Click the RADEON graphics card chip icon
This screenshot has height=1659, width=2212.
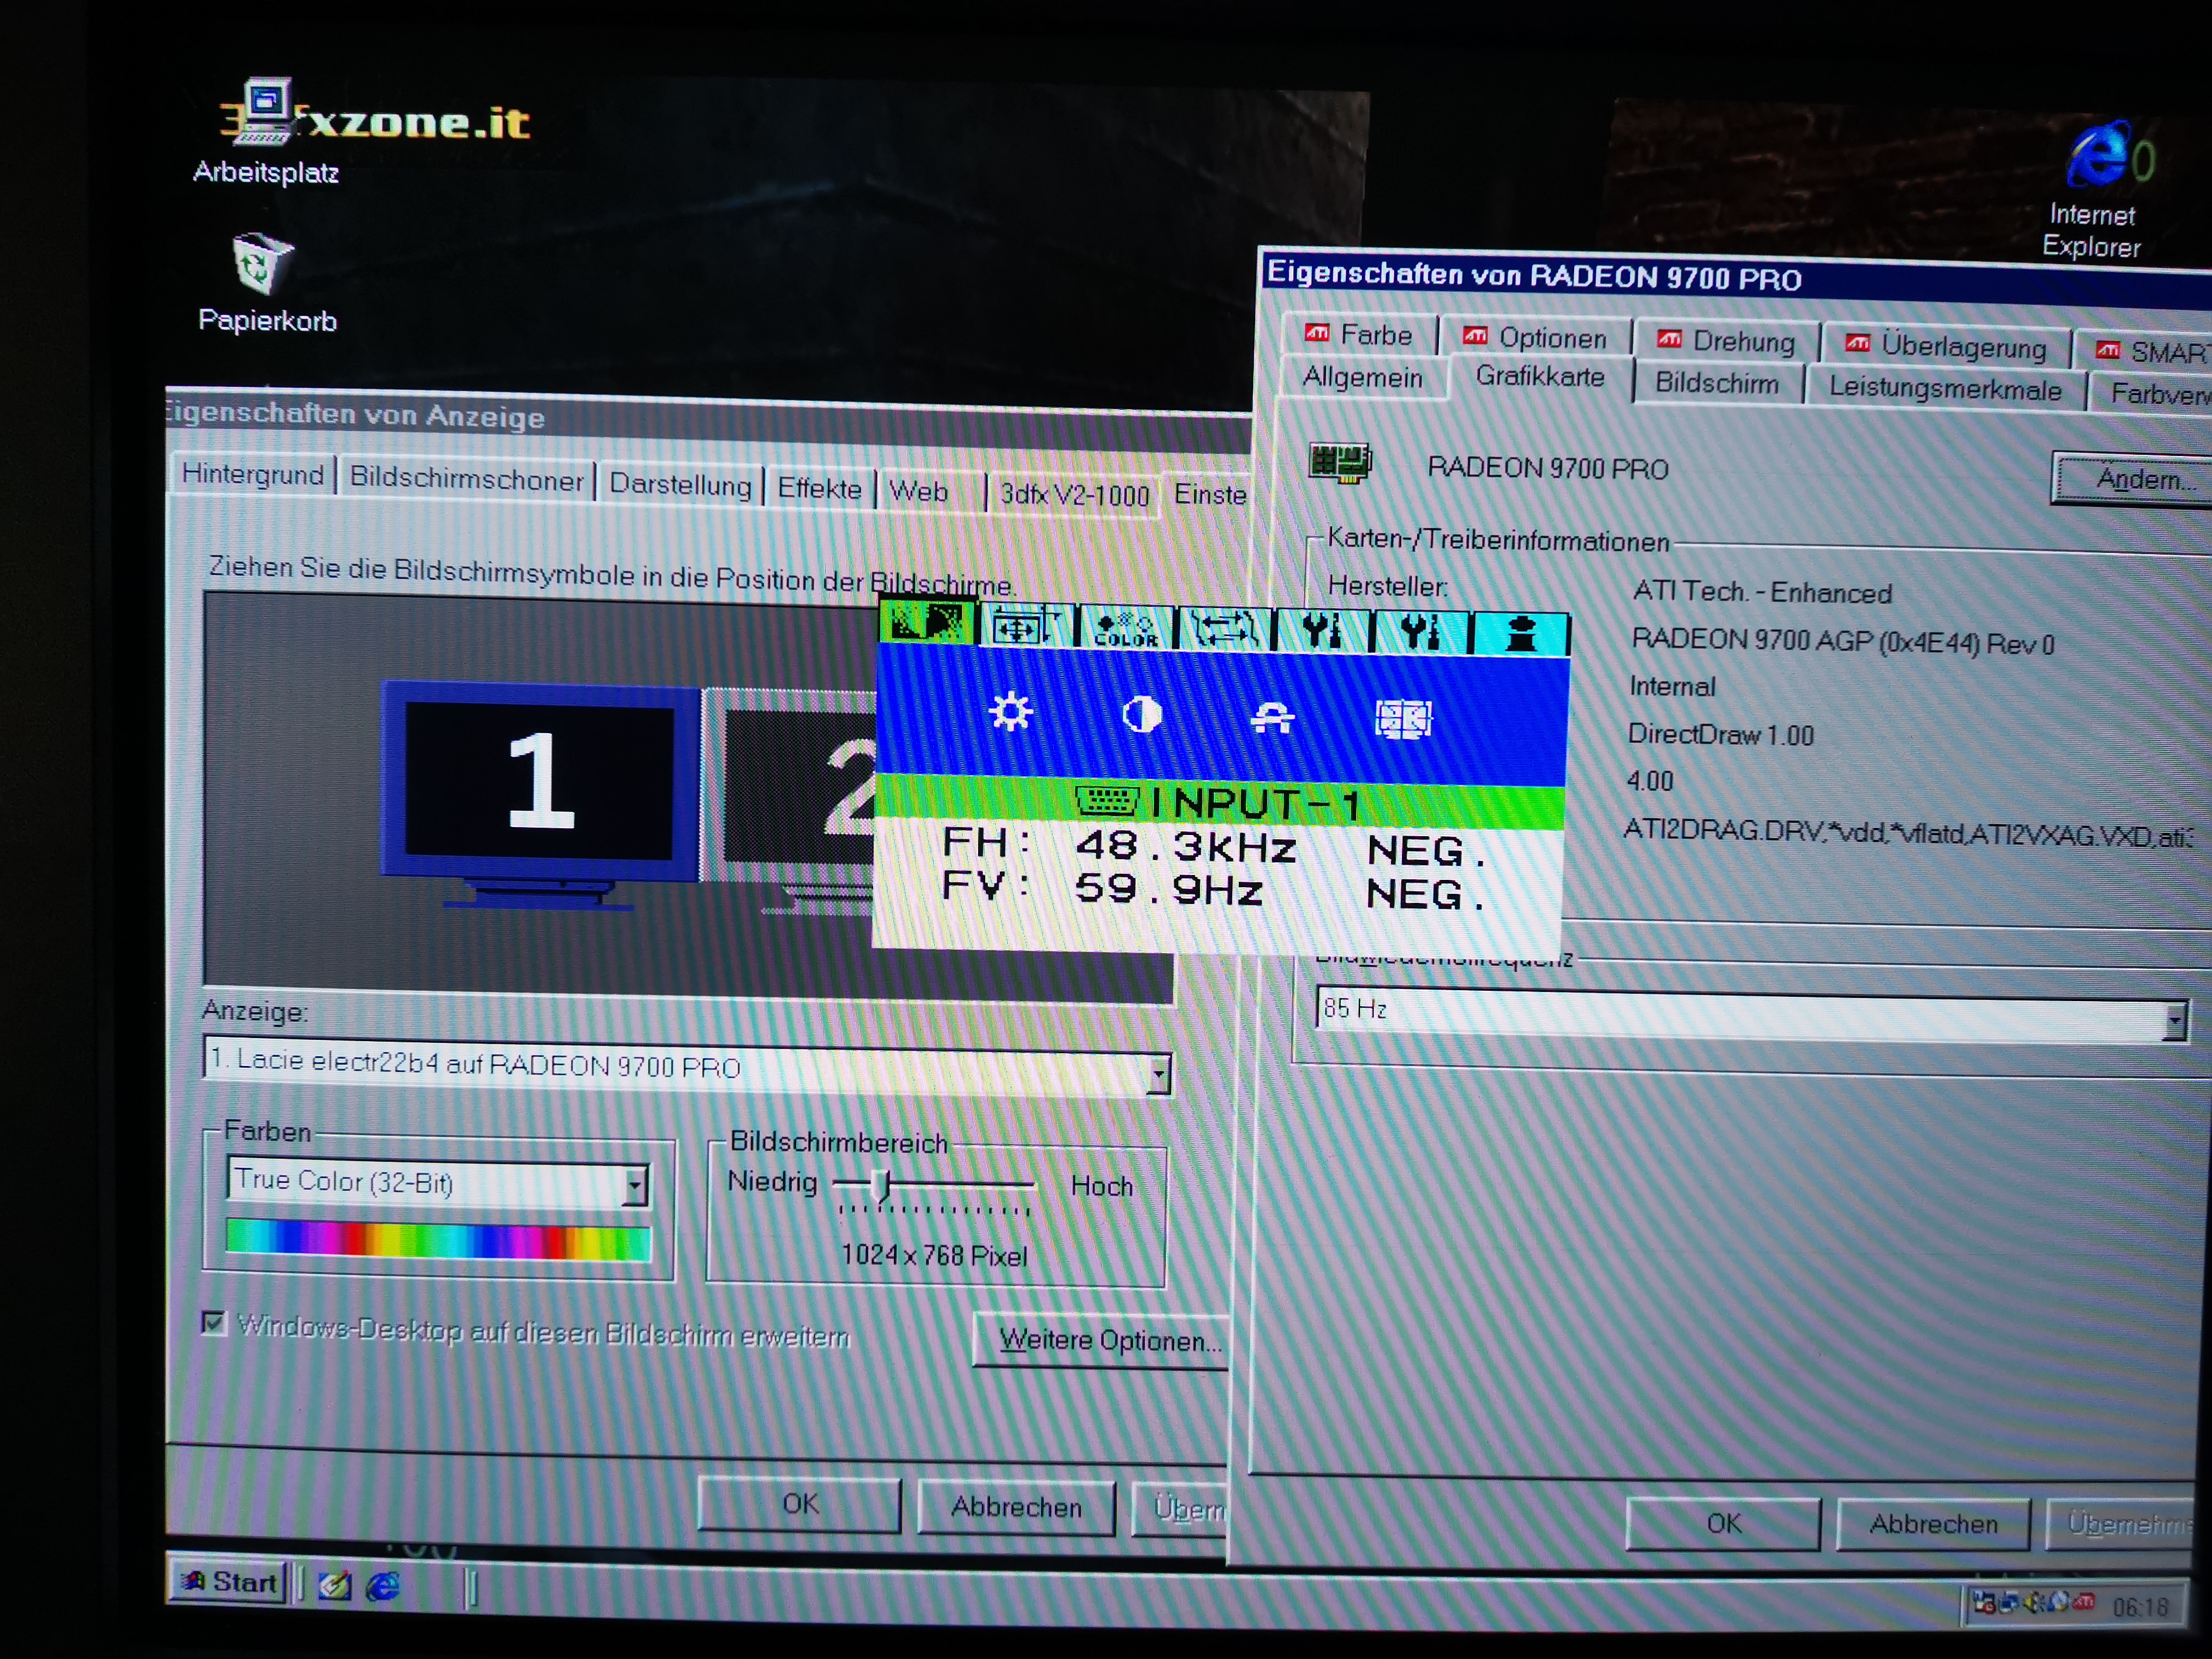[1340, 463]
